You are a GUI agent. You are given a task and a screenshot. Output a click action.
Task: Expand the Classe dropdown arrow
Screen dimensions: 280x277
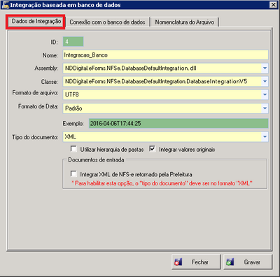265,81
